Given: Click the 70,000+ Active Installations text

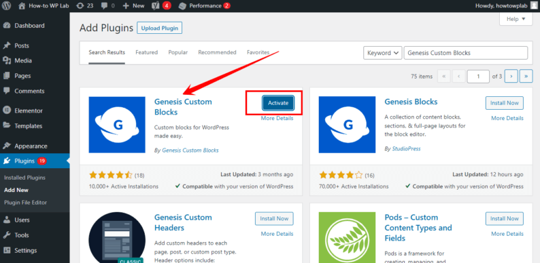Looking at the screenshot, I should 354,186.
